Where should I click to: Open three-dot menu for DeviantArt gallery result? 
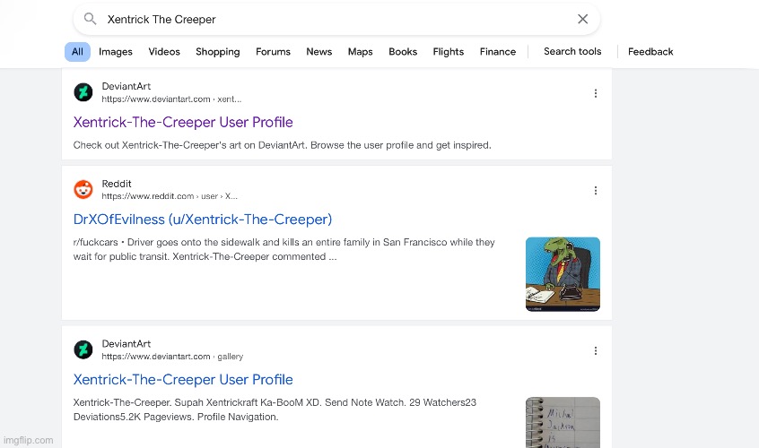coord(595,350)
